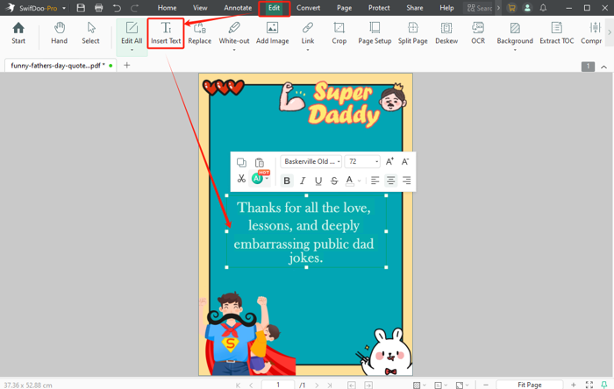The width and height of the screenshot is (614, 389).
Task: Toggle italic formatting
Action: click(x=303, y=180)
